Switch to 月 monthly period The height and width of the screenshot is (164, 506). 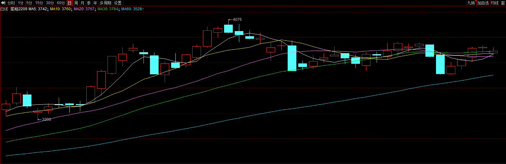(x=83, y=3)
